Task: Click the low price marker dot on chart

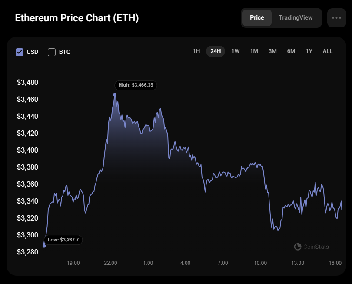Action: (x=43, y=246)
